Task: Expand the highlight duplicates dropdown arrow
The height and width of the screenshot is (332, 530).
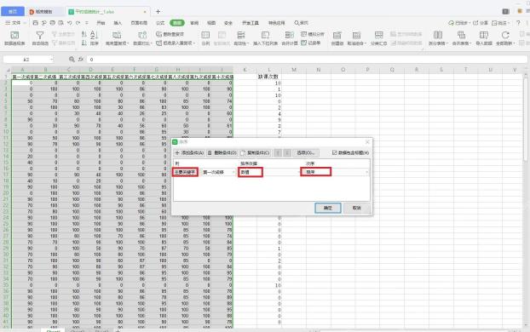Action: click(x=128, y=43)
